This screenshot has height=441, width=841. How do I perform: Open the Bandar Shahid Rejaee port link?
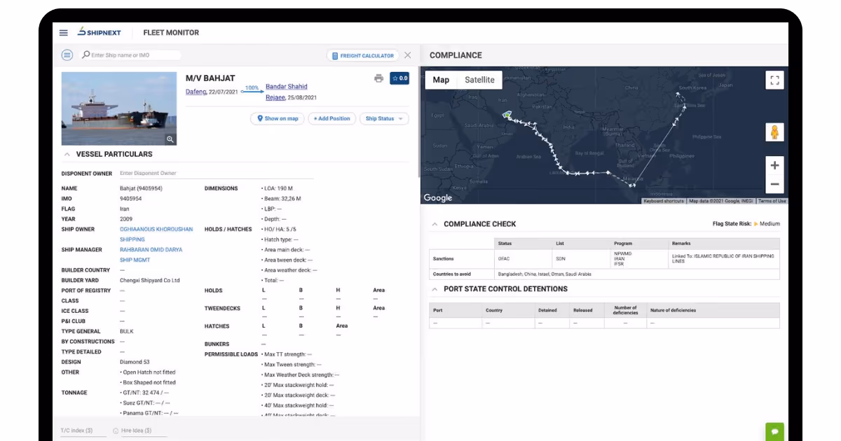coord(286,92)
